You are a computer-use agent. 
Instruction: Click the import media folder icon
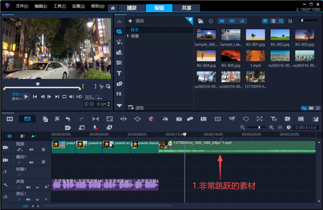pos(200,21)
